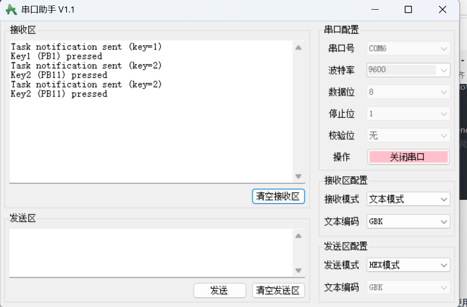The image size is (467, 307).
Task: Click send area scrollbar down arrow
Action: tap(298, 270)
